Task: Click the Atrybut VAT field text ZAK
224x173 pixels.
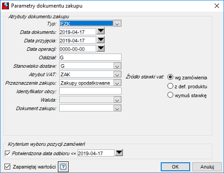Action: [65, 74]
